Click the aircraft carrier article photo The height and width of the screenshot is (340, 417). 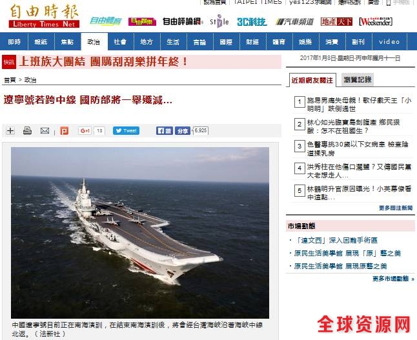[x=140, y=233]
